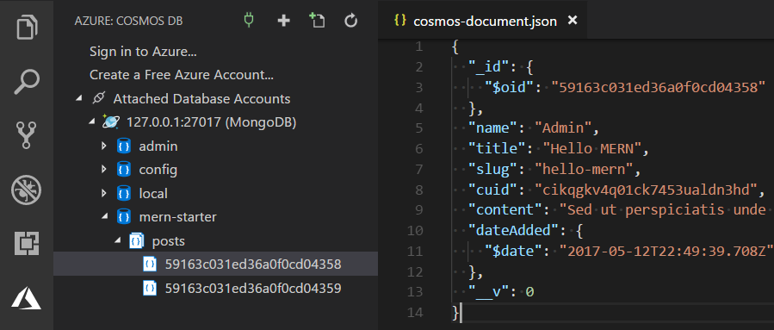Expand the local database
The width and height of the screenshot is (774, 330).
[103, 193]
